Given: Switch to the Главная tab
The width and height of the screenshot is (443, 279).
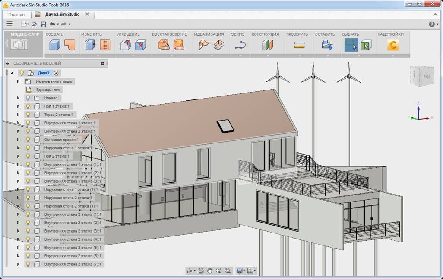Looking at the screenshot, I should (16, 15).
